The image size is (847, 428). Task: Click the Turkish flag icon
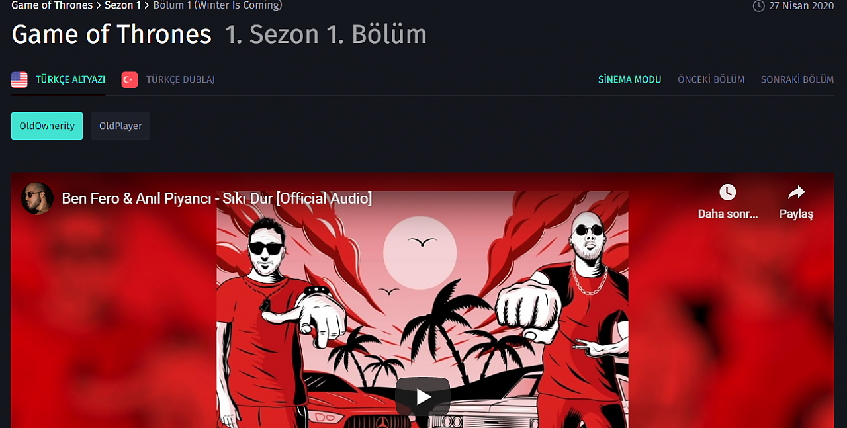[129, 80]
